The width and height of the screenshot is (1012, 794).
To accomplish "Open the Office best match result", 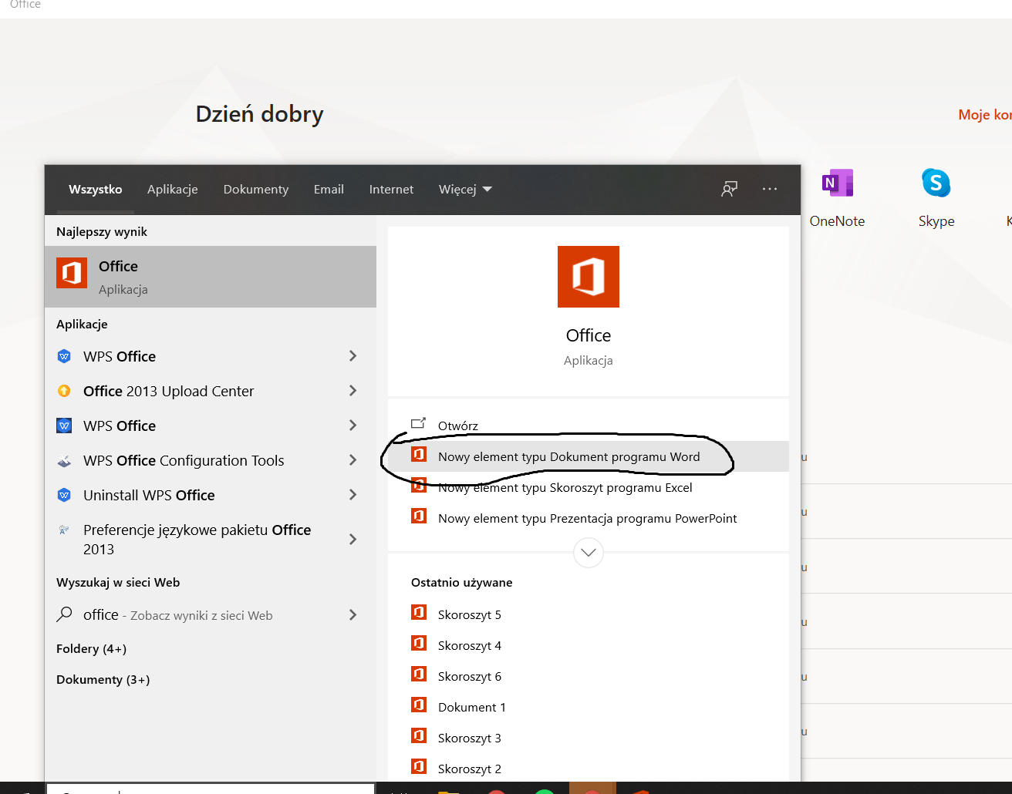I will pos(211,277).
